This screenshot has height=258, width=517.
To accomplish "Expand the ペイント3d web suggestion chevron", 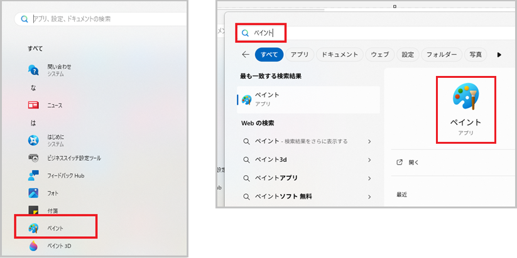I will click(369, 160).
